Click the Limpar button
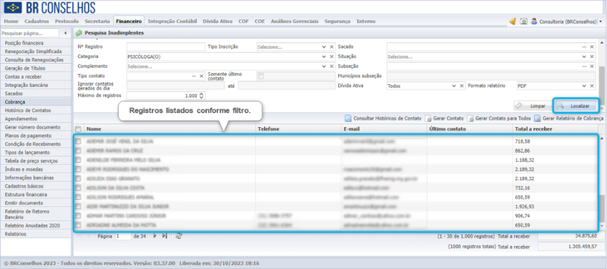This screenshot has height=269, width=607. coord(532,106)
